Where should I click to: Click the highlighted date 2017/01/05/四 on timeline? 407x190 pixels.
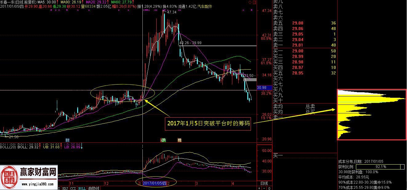click(x=155, y=183)
